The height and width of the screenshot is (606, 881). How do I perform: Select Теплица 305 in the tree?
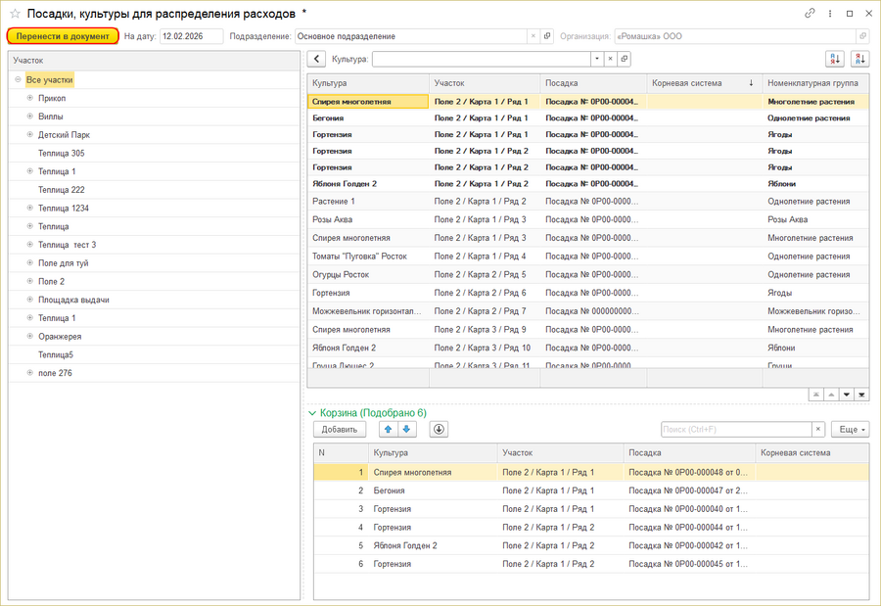pyautogui.click(x=62, y=153)
